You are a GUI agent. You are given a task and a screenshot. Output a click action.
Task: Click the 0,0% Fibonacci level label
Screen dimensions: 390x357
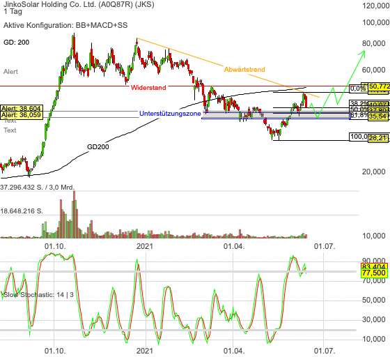[358, 89]
